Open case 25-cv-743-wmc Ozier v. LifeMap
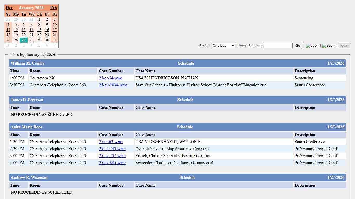This screenshot has width=355, height=199. (112, 149)
